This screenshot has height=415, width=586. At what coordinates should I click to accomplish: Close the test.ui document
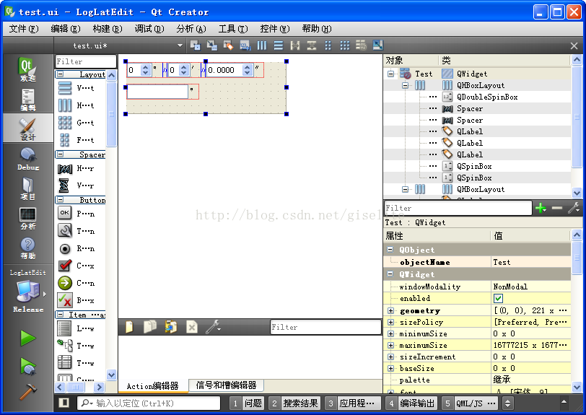point(574,46)
